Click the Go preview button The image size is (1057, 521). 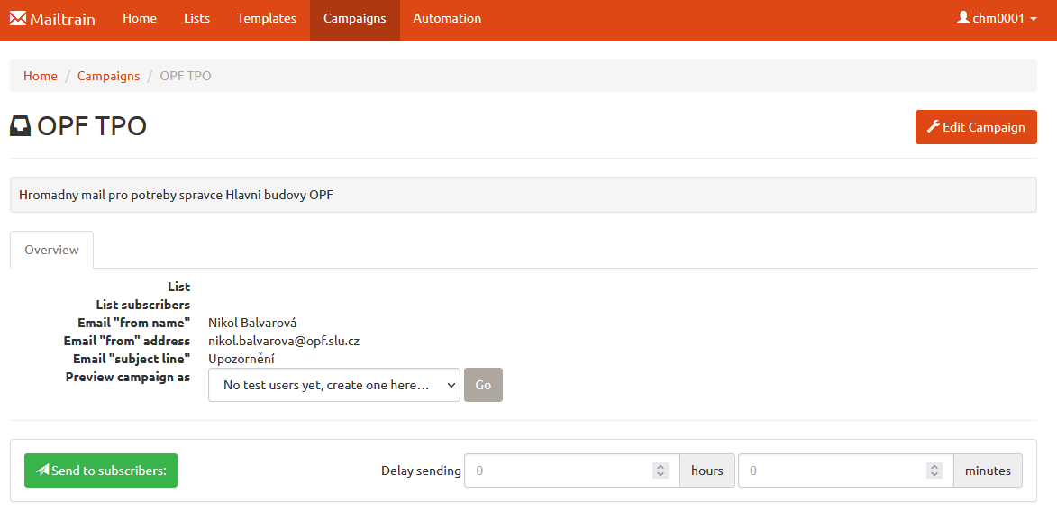pyautogui.click(x=483, y=385)
